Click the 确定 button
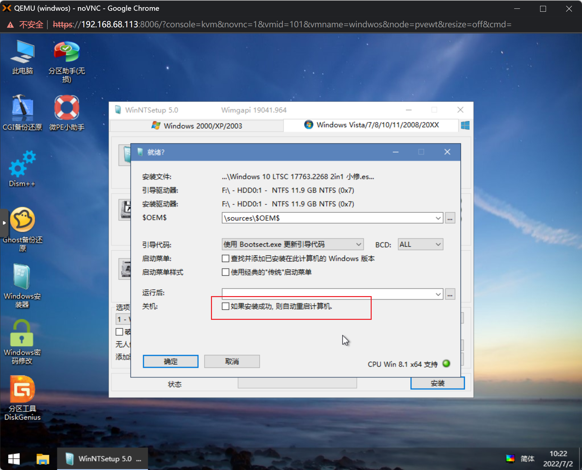This screenshot has height=470, width=582. point(171,361)
